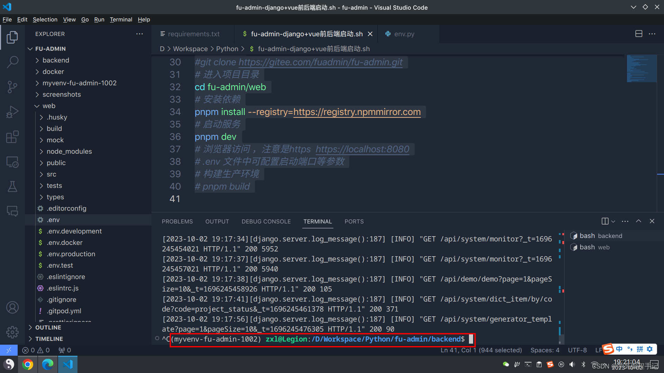664x373 pixels.
Task: Open the Remote Explorer view
Action: 13,162
